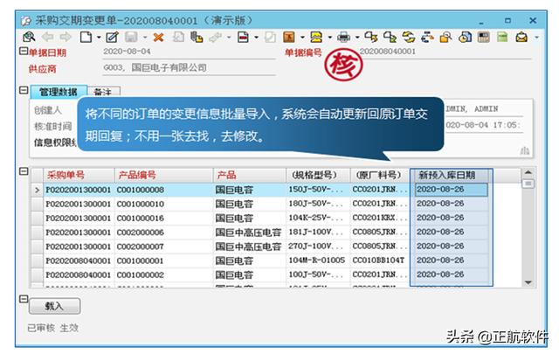Open dropdown arrow beside chain link icon
The image size is (559, 354).
(x=229, y=37)
